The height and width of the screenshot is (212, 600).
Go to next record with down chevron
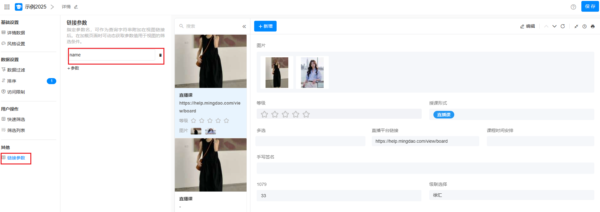554,26
